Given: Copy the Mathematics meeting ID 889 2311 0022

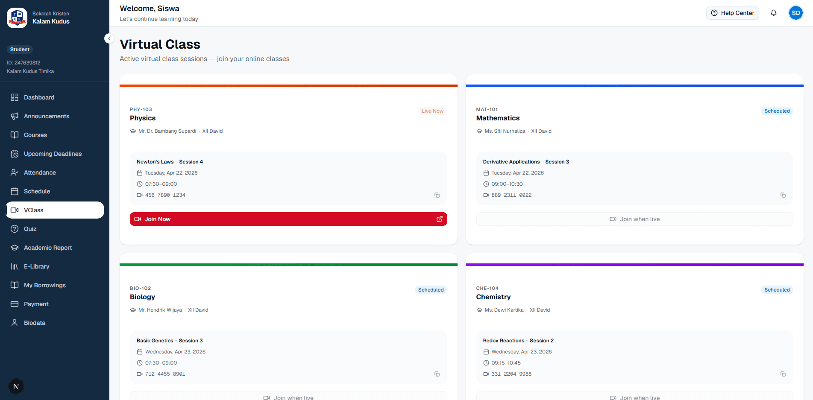Looking at the screenshot, I should pyautogui.click(x=783, y=195).
